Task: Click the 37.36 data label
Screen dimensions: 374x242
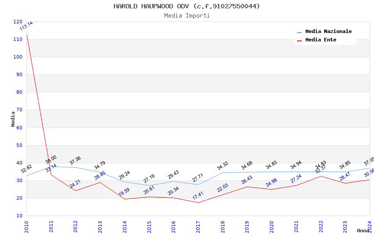Action: pos(75,161)
